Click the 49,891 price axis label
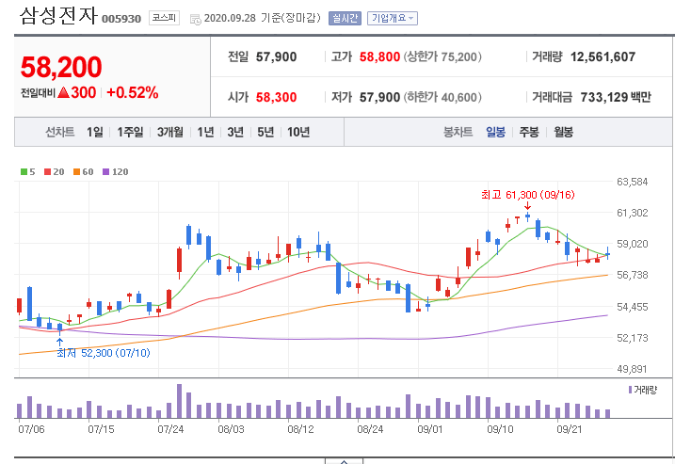This screenshot has width=675, height=464. [x=633, y=369]
